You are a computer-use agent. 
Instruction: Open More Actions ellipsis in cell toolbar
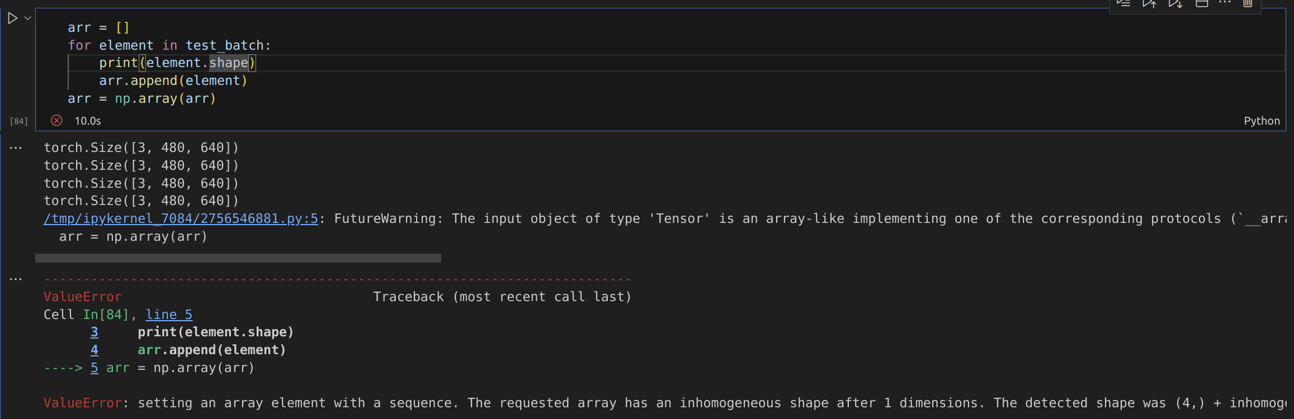(1225, 3)
